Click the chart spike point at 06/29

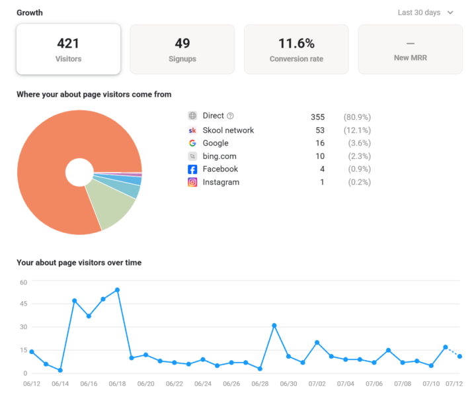click(274, 326)
